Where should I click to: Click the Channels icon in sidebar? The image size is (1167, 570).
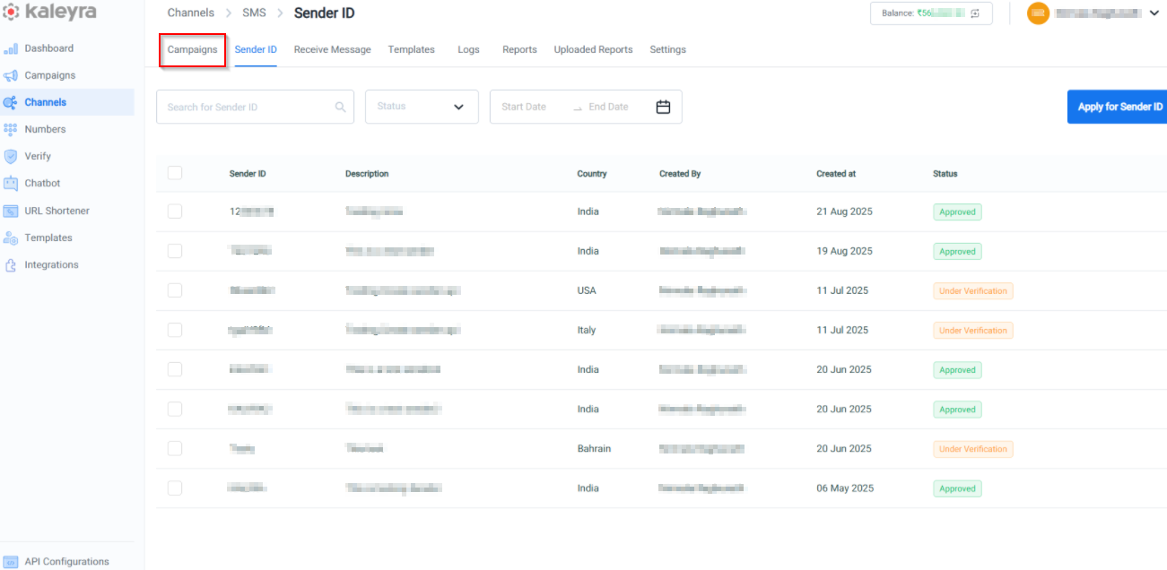[x=11, y=102]
